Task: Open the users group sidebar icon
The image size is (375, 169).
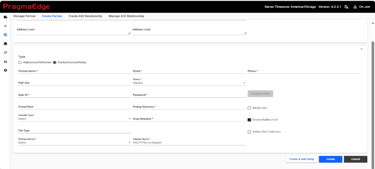Action: coord(5,61)
